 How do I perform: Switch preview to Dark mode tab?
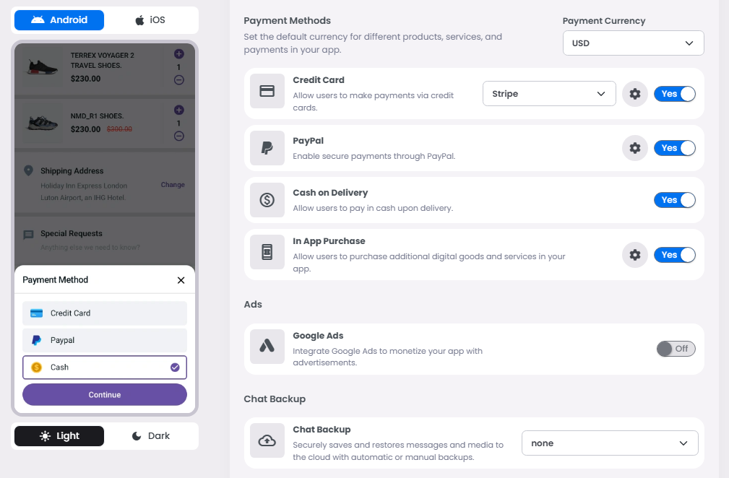pyautogui.click(x=151, y=436)
